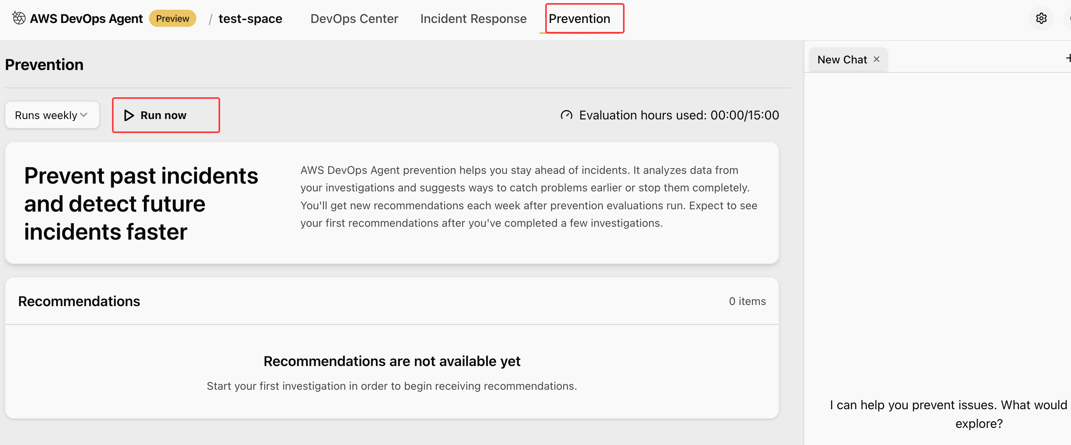Click the Recommendations section header
1071x445 pixels.
click(x=79, y=301)
